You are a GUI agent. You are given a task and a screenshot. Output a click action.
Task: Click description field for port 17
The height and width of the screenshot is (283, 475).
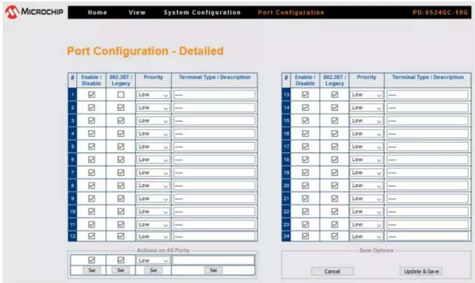(x=428, y=147)
